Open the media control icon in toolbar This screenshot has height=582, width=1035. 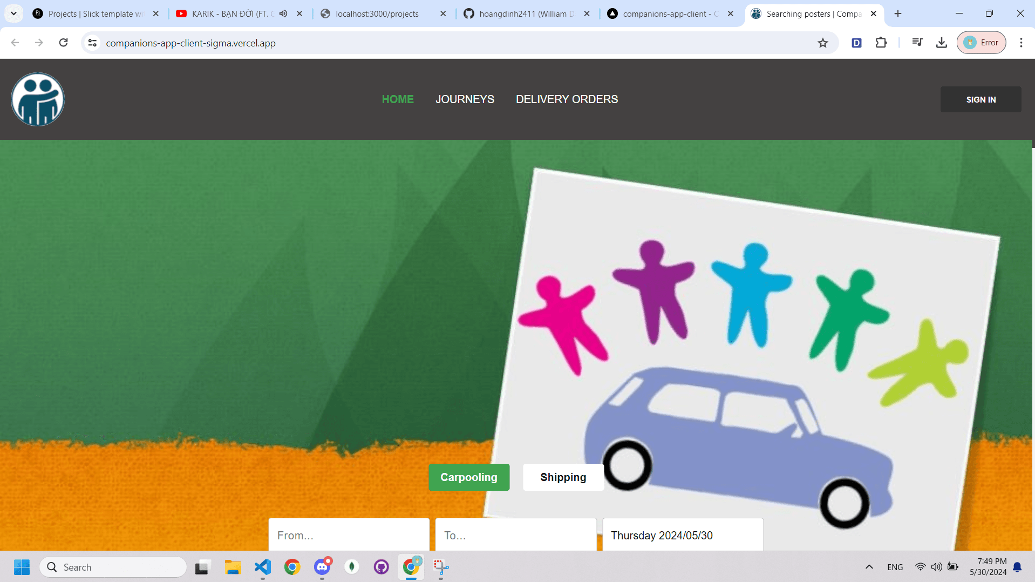(917, 43)
